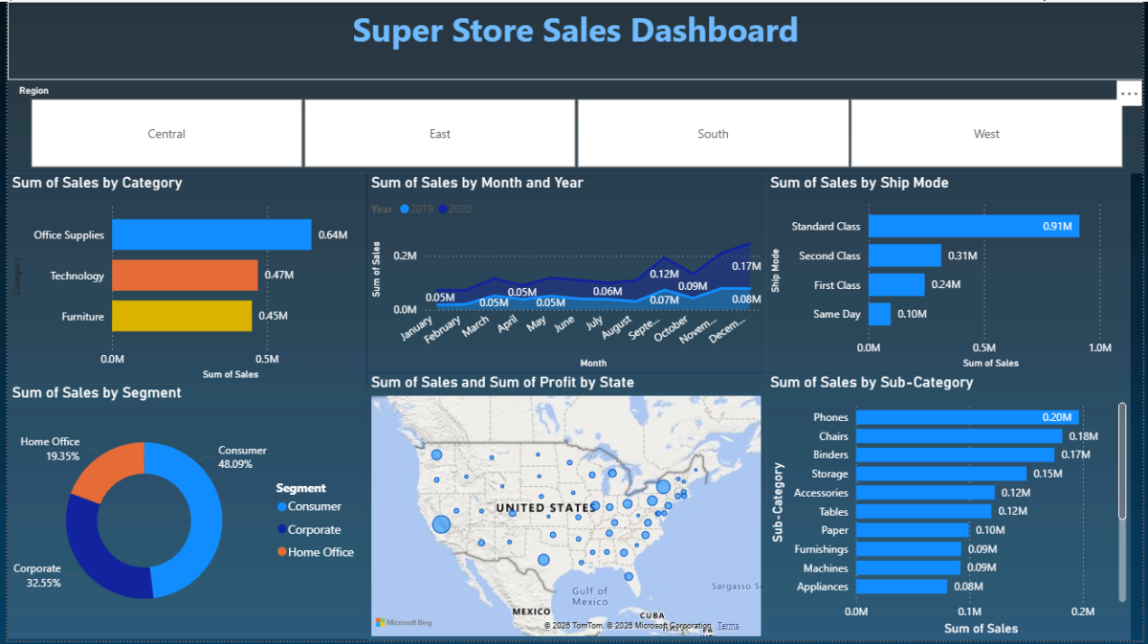Click the Microsoft Bing logo on map

404,623
